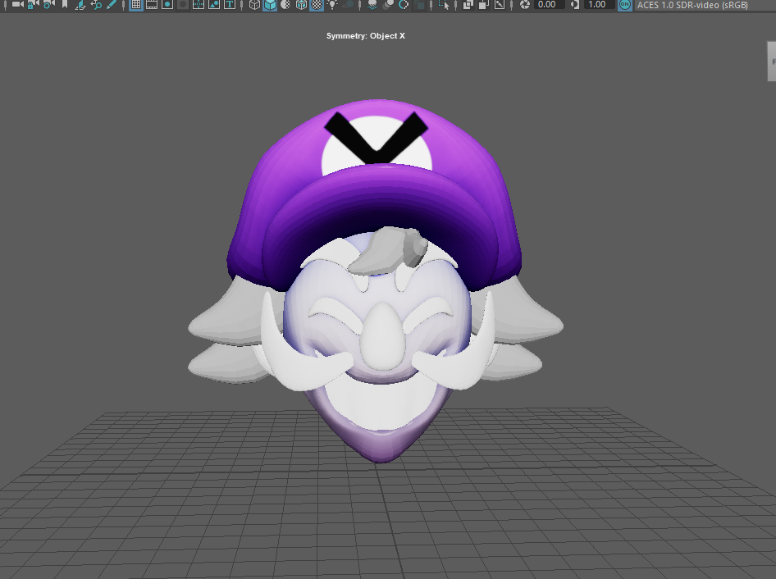Toggle Multisample Anti-aliasing icon

(404, 4)
